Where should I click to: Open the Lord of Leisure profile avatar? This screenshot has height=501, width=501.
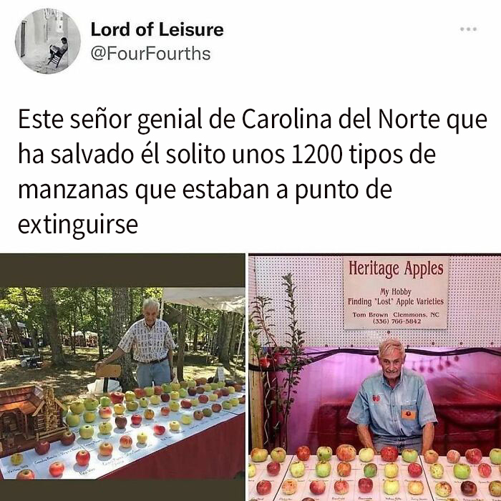pos(48,42)
